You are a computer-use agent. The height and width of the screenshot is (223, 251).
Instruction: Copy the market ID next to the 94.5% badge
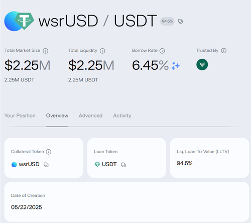tap(180, 21)
